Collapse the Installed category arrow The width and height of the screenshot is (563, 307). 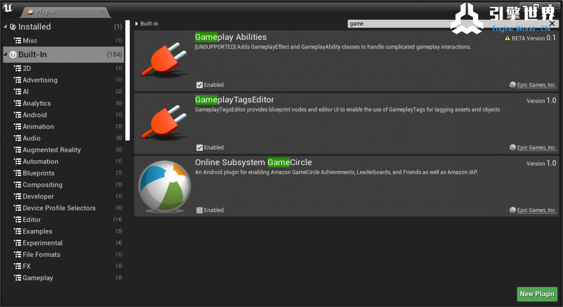(6, 27)
